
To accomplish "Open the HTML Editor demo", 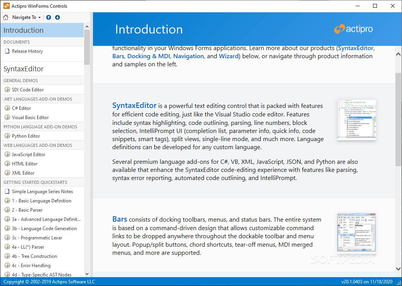I will pos(25,163).
